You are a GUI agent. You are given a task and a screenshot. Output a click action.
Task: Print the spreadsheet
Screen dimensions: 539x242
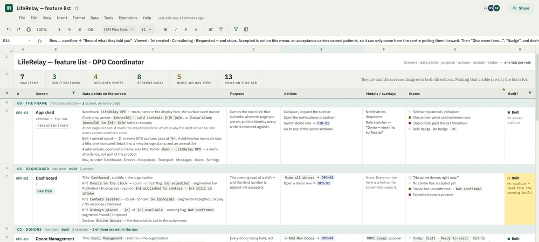(x=29, y=30)
